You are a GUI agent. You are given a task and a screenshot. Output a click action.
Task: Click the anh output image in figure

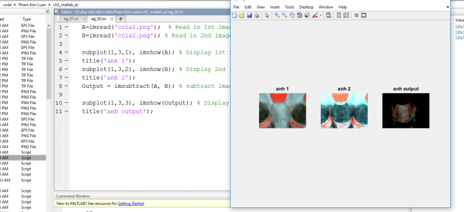click(x=405, y=110)
